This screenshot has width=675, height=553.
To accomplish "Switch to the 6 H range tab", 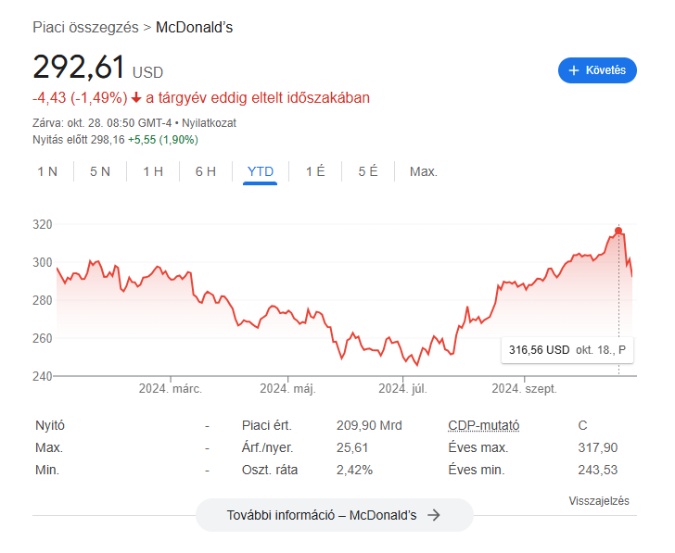I will coord(205,171).
